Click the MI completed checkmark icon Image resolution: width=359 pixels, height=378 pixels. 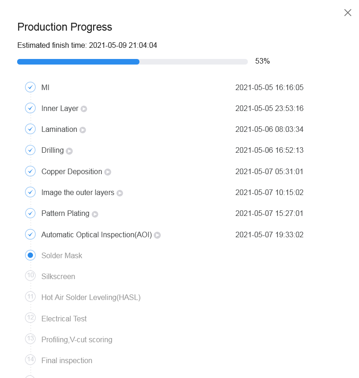click(x=30, y=87)
